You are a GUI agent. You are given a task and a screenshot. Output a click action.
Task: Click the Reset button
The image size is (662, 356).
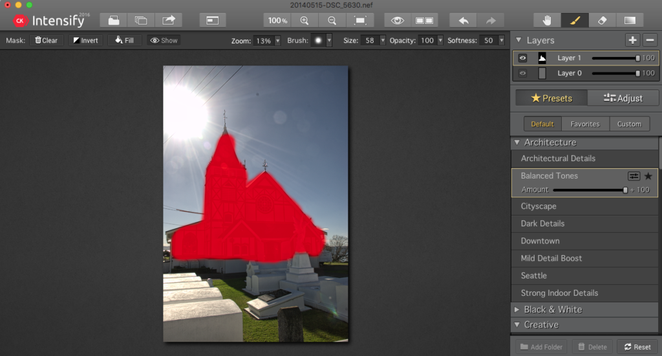pos(637,347)
